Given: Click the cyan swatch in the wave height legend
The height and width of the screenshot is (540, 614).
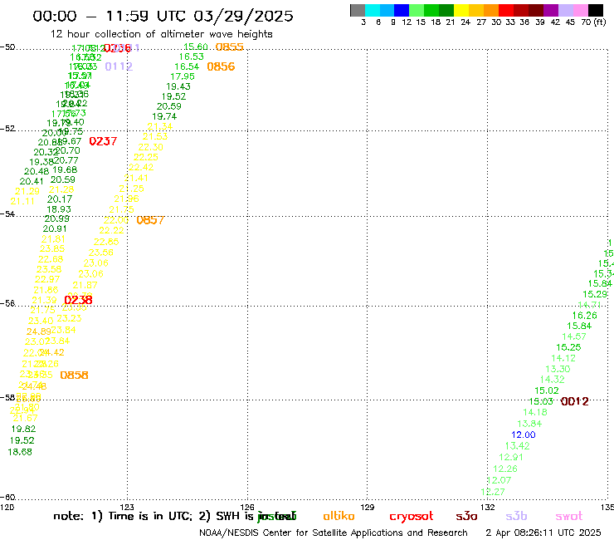Looking at the screenshot, I should tap(373, 10).
